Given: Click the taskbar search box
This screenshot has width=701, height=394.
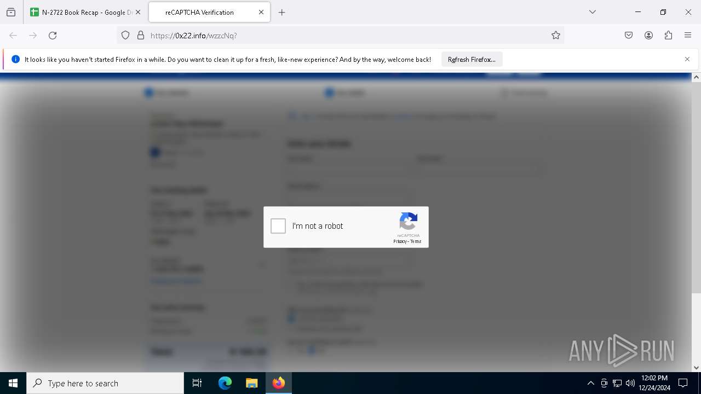Looking at the screenshot, I should click(x=105, y=383).
